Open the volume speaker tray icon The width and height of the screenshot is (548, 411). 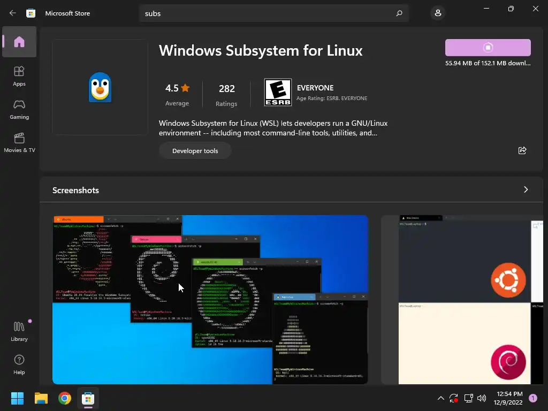point(482,398)
